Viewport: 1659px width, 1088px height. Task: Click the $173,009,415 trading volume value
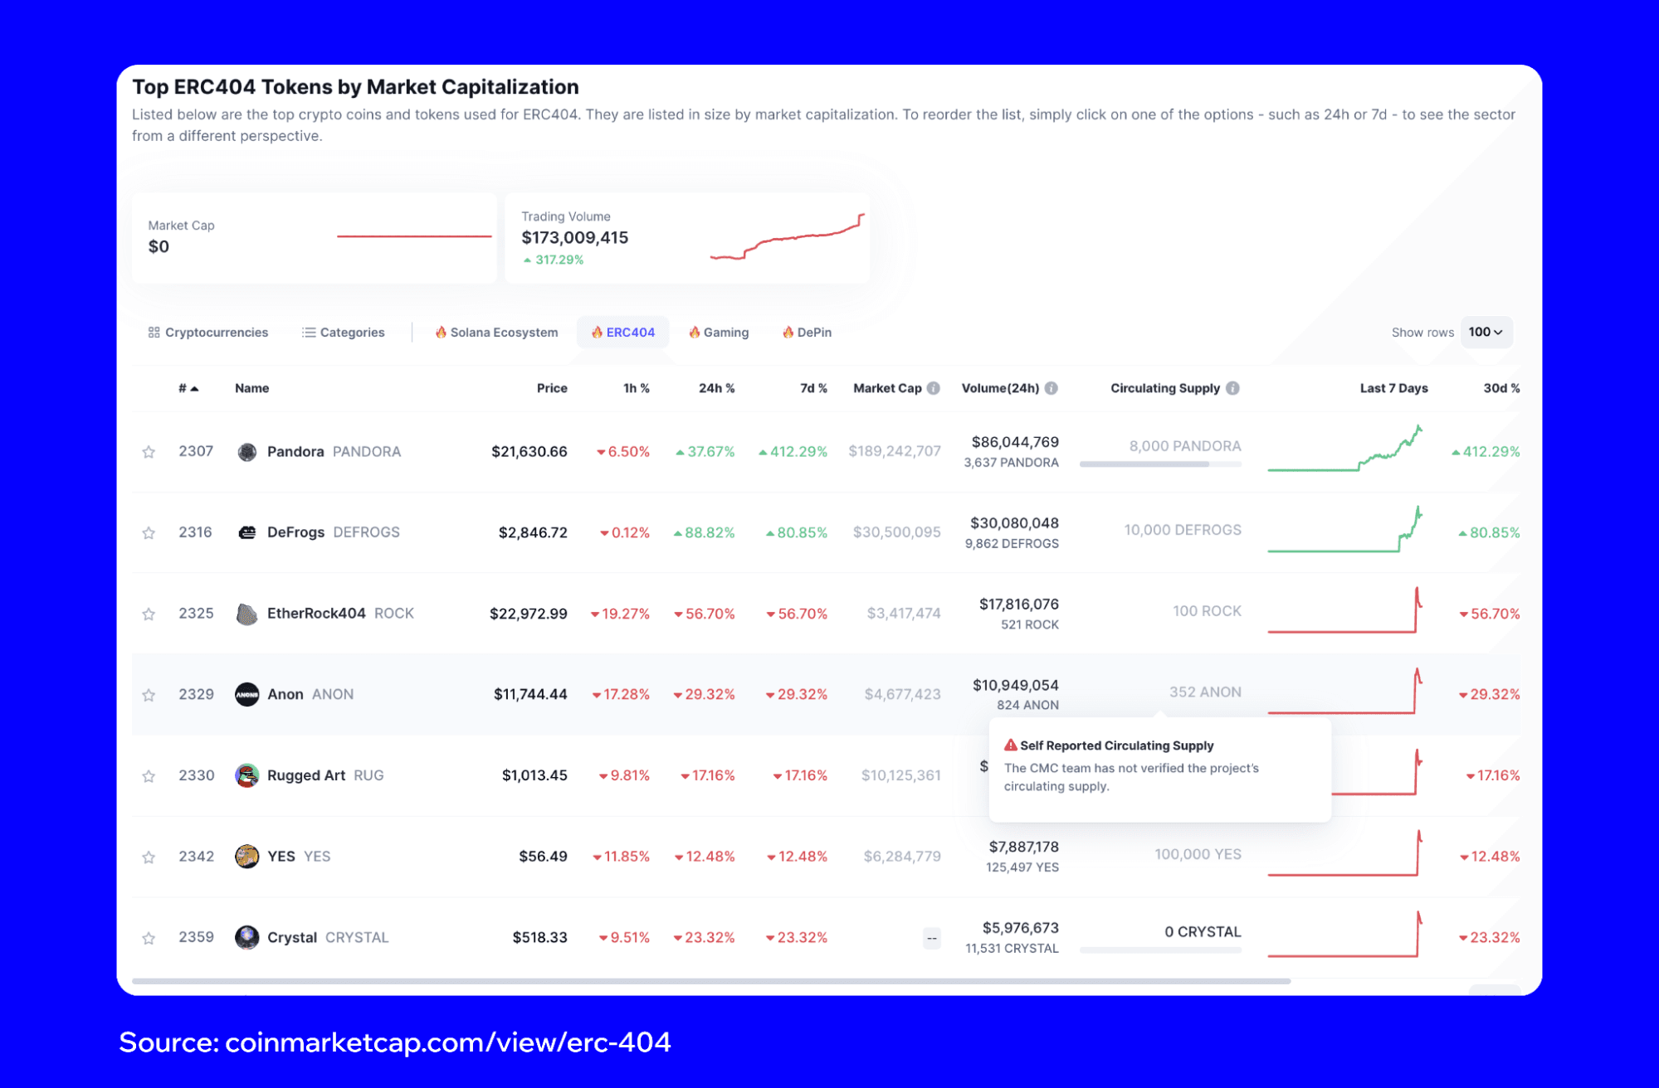pos(575,238)
